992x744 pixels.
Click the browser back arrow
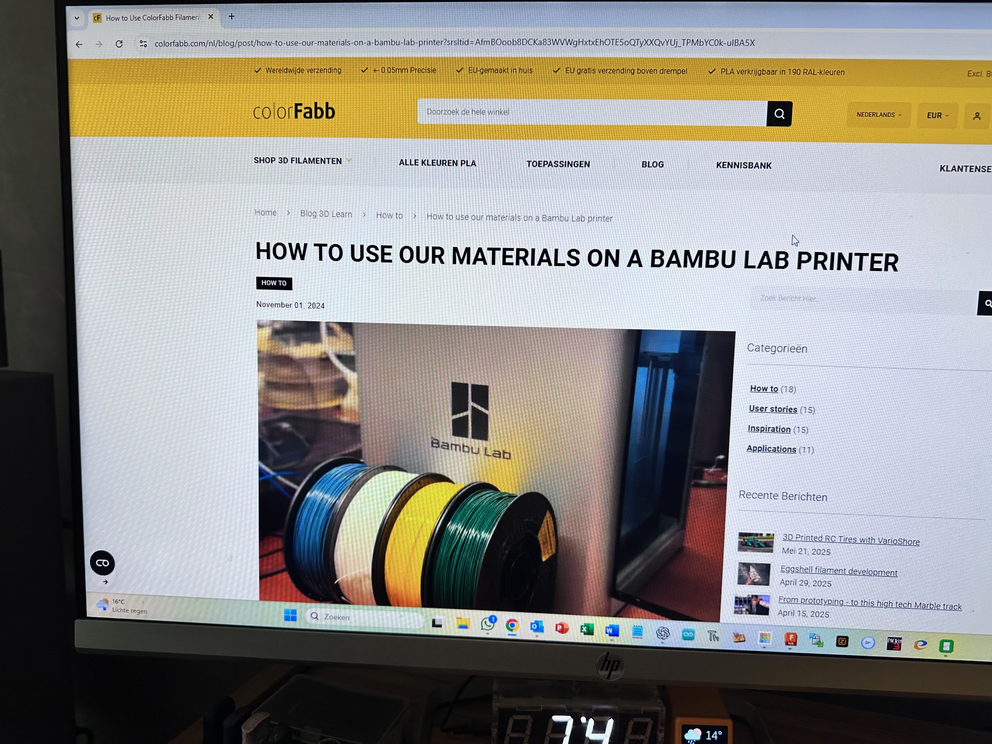79,44
